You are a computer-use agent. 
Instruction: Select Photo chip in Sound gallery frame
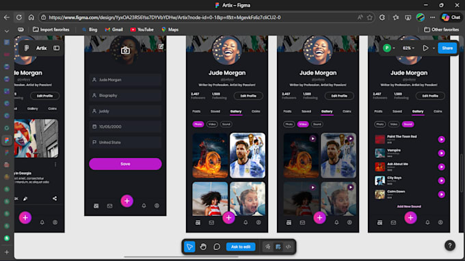coord(380,124)
